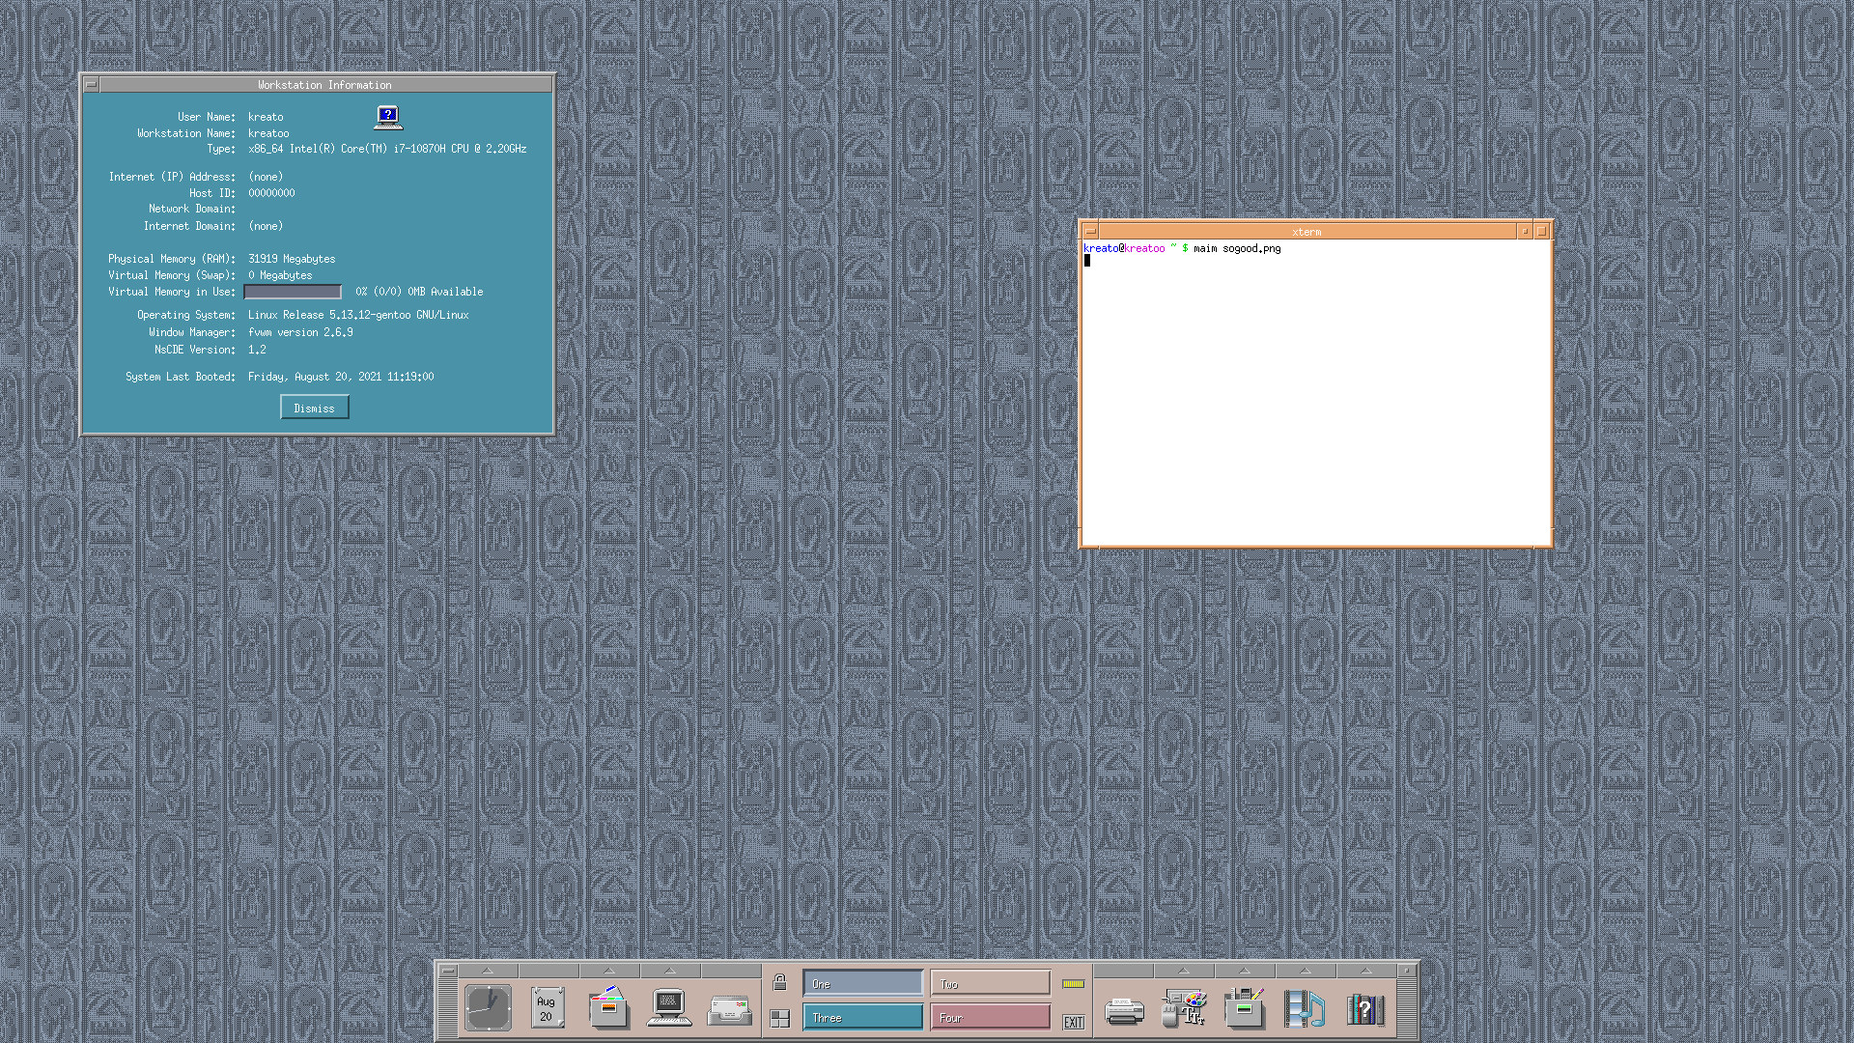
Task: Click the 'maim sogood.png' command text
Action: 1237,249
